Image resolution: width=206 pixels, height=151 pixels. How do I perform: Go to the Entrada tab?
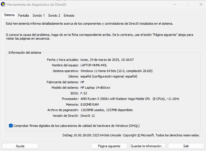69,16
